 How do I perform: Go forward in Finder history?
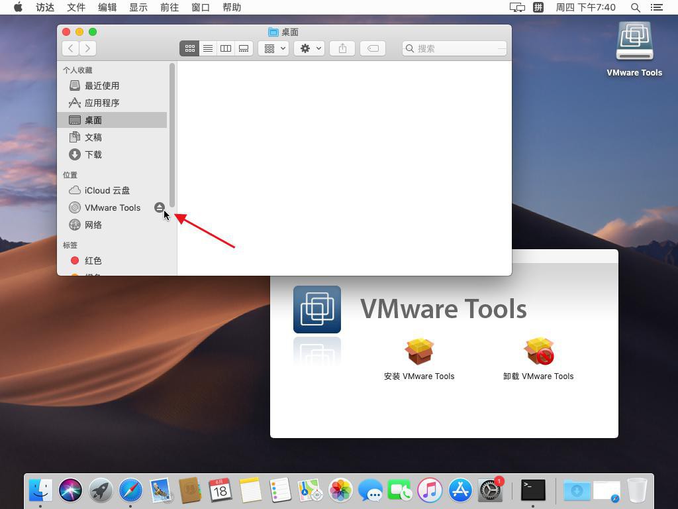coord(87,48)
